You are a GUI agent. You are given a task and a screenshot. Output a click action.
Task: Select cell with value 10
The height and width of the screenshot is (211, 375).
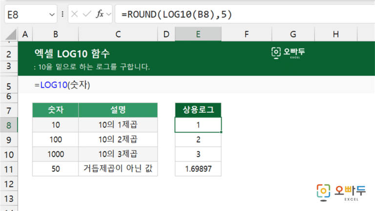pos(56,125)
